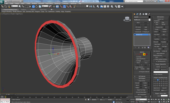
Task: Click the Tube009 object color swatch
Action: (x=150, y=17)
